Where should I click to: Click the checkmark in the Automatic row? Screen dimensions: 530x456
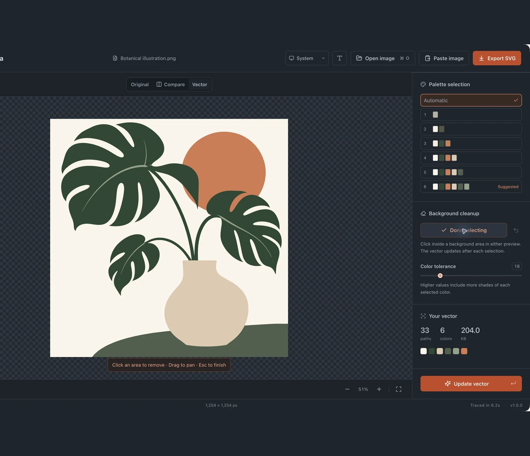coord(516,100)
